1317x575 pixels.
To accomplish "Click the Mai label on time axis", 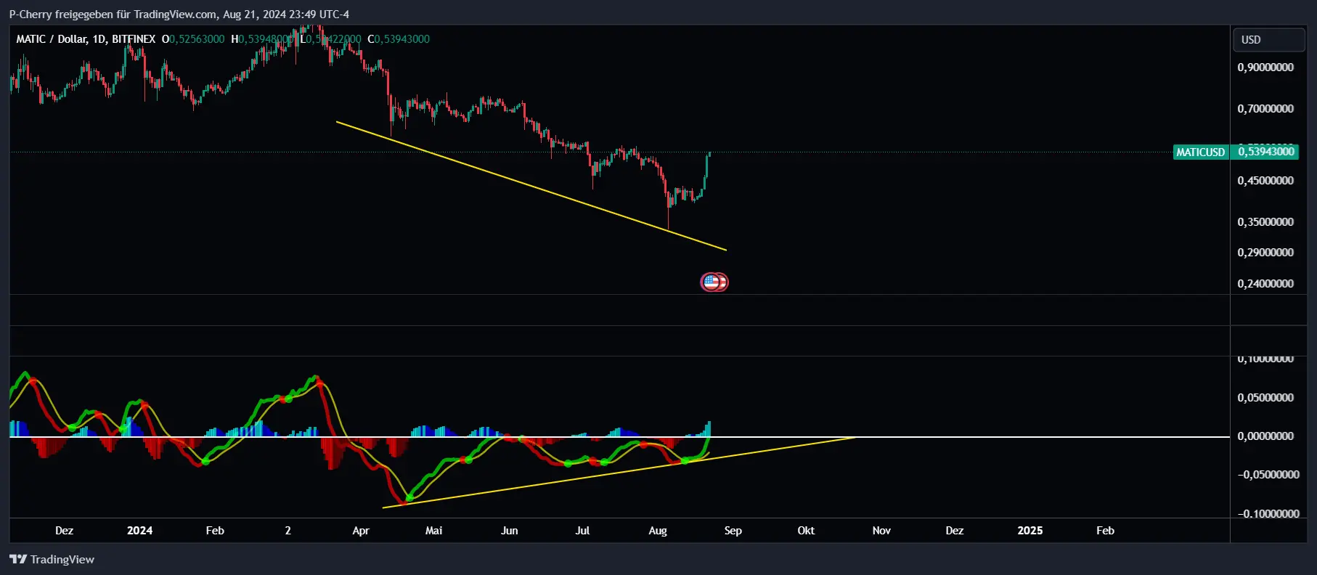I will tap(433, 530).
